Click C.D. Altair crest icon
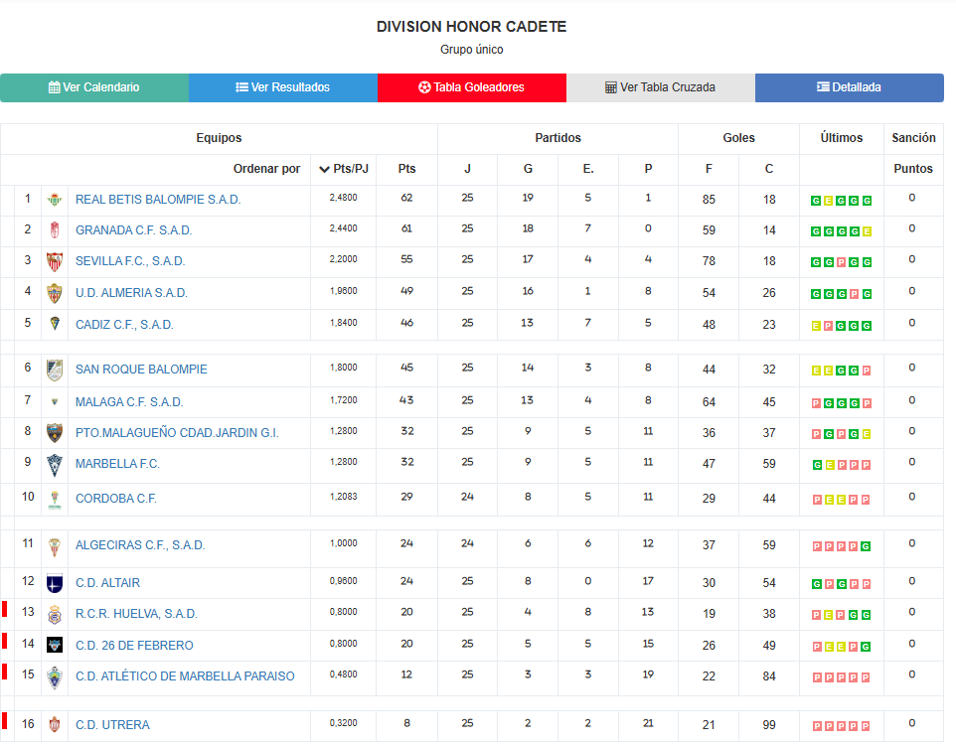956x748 pixels. (55, 583)
